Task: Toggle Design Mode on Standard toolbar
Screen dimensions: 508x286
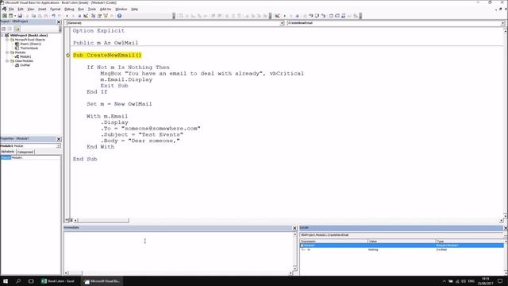Action: click(86, 16)
